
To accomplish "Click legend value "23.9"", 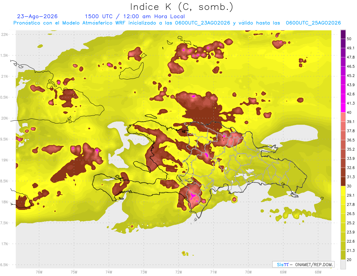I will click(351, 232).
